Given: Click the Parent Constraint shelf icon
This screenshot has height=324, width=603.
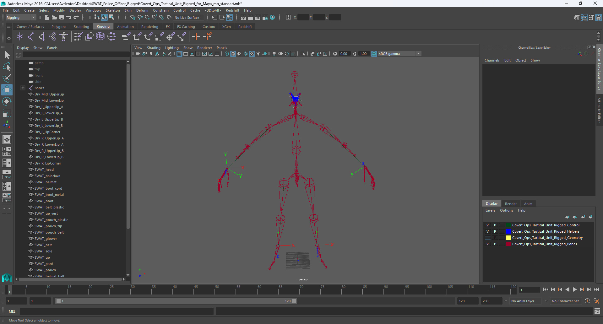Looking at the screenshot, I should (x=126, y=37).
